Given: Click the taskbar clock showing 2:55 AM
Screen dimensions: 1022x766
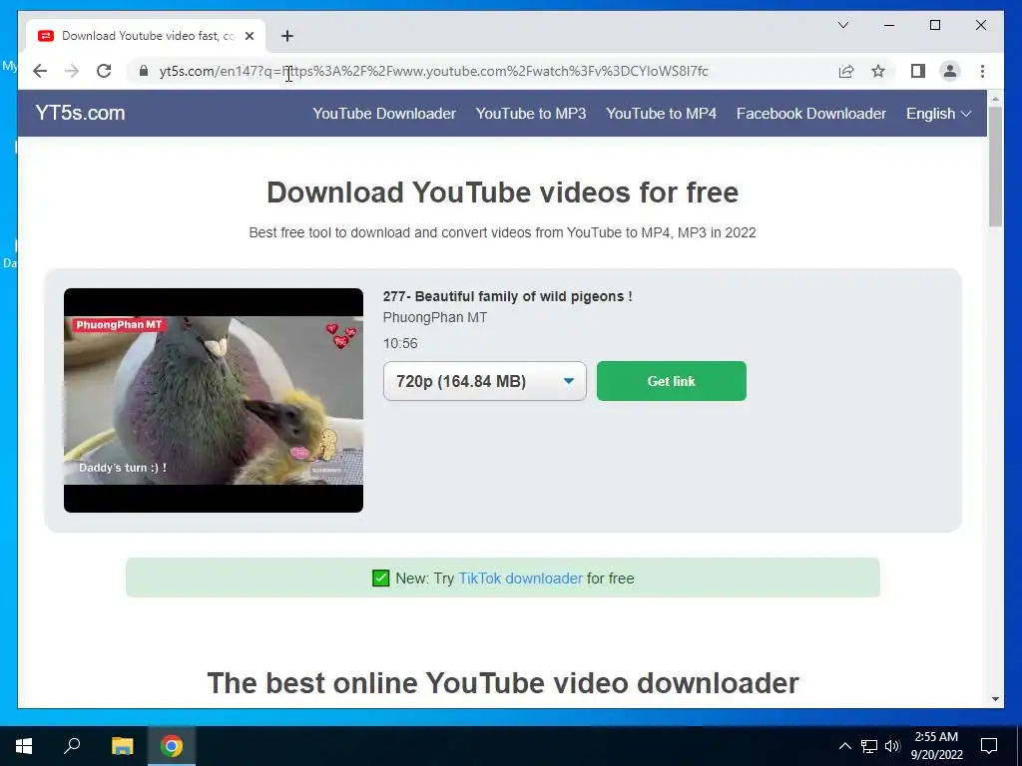Looking at the screenshot, I should tap(936, 746).
